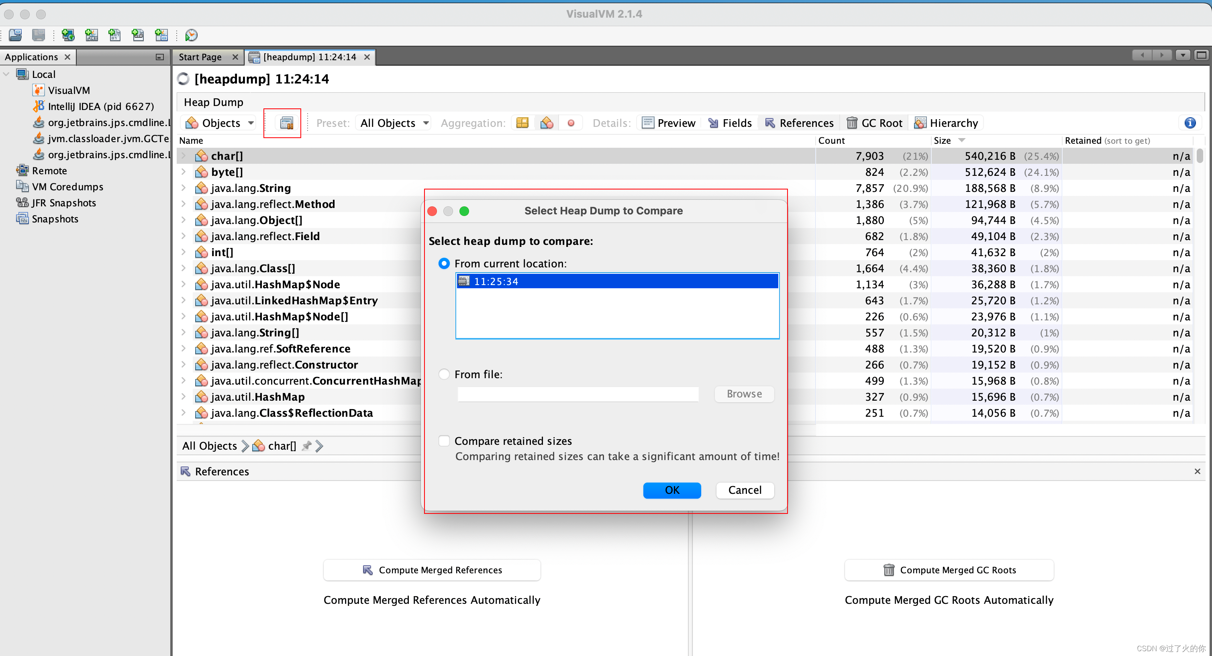Screen dimensions: 1212x656
Task: Open the All Objects preset dropdown
Action: click(x=394, y=123)
